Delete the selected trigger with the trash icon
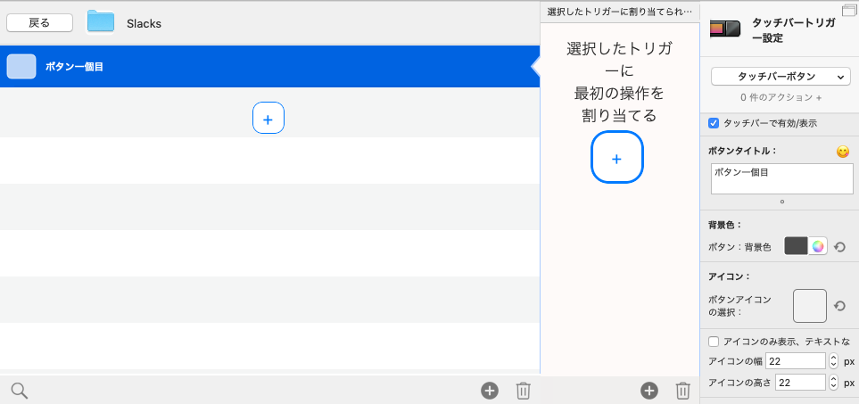The height and width of the screenshot is (404, 859). tap(524, 391)
